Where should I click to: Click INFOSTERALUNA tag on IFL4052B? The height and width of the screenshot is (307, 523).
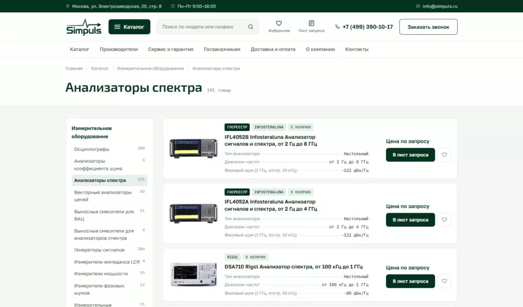point(269,127)
